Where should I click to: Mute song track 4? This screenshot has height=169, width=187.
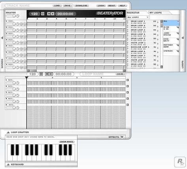coord(21,42)
